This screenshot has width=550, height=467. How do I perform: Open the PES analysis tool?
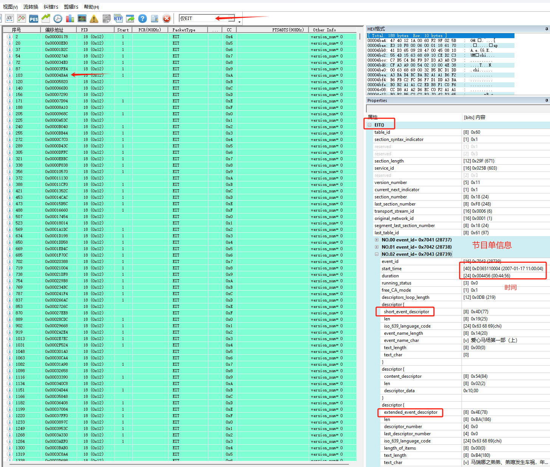pos(34,18)
